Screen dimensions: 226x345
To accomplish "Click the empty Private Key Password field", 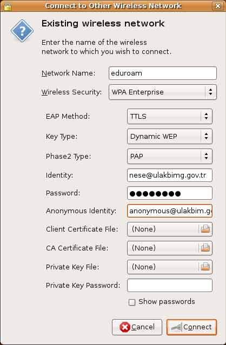I will pos(170,286).
